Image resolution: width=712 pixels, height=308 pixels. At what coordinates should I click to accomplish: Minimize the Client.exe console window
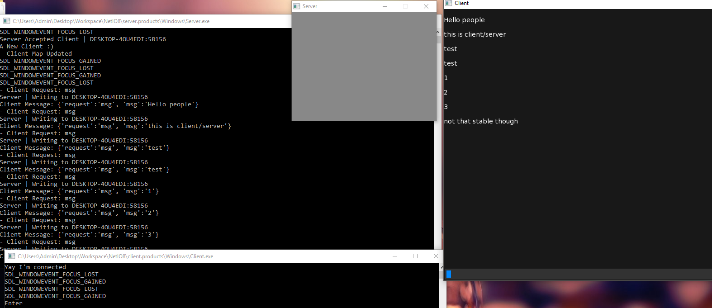tap(395, 256)
